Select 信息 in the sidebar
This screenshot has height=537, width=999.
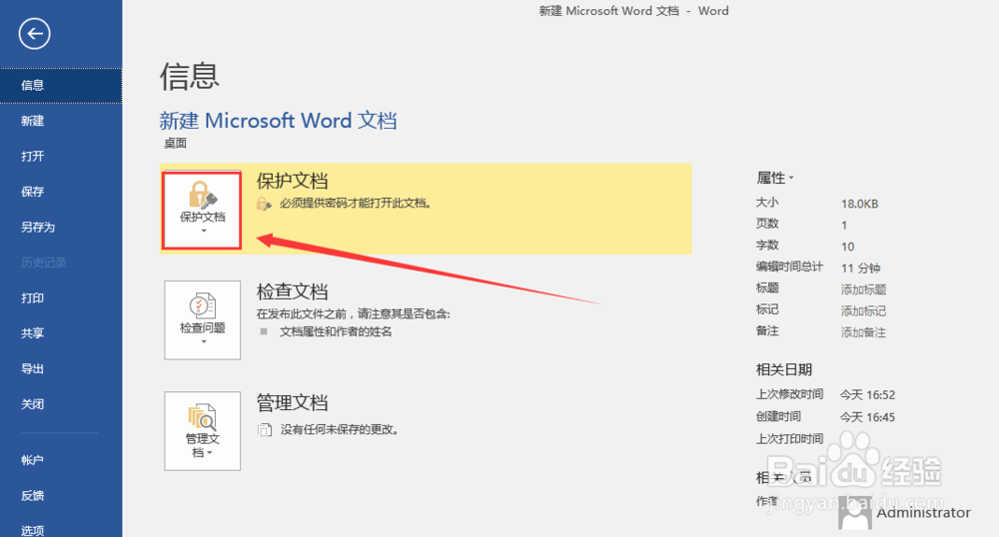click(x=61, y=85)
